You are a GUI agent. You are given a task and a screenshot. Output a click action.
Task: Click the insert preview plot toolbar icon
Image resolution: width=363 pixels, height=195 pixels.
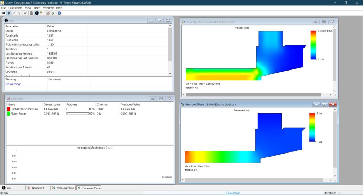click(53, 13)
